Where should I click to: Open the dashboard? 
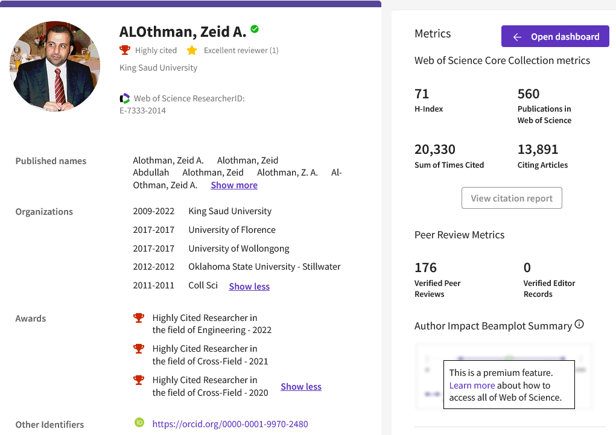coord(555,37)
